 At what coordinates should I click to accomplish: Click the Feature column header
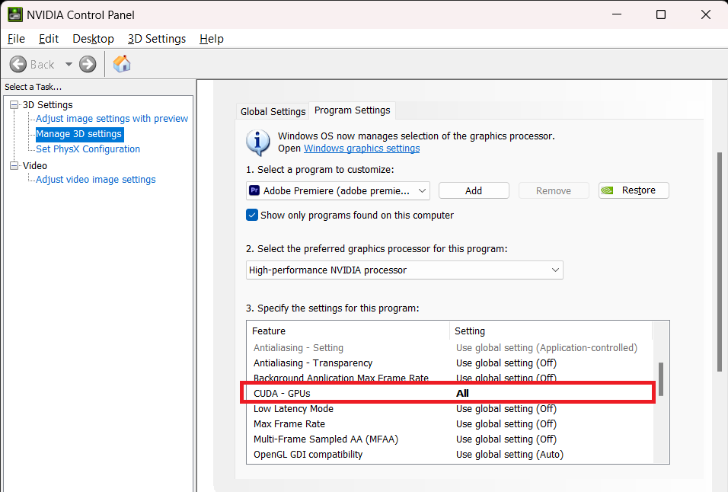click(348, 331)
